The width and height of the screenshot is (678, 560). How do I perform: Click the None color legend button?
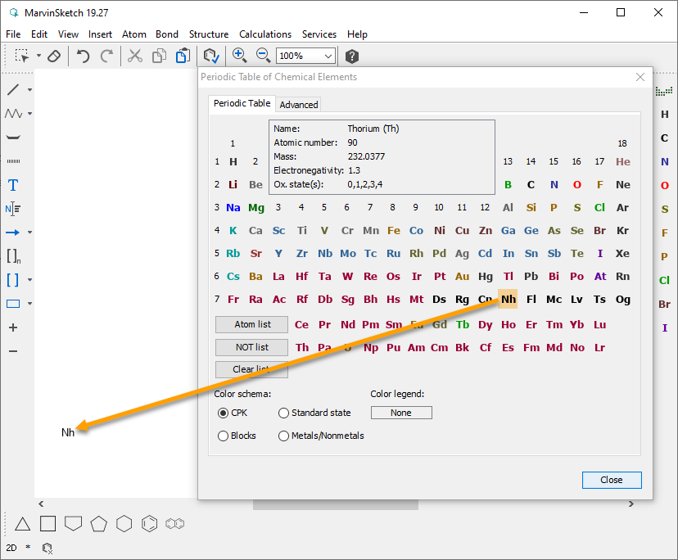coord(401,413)
